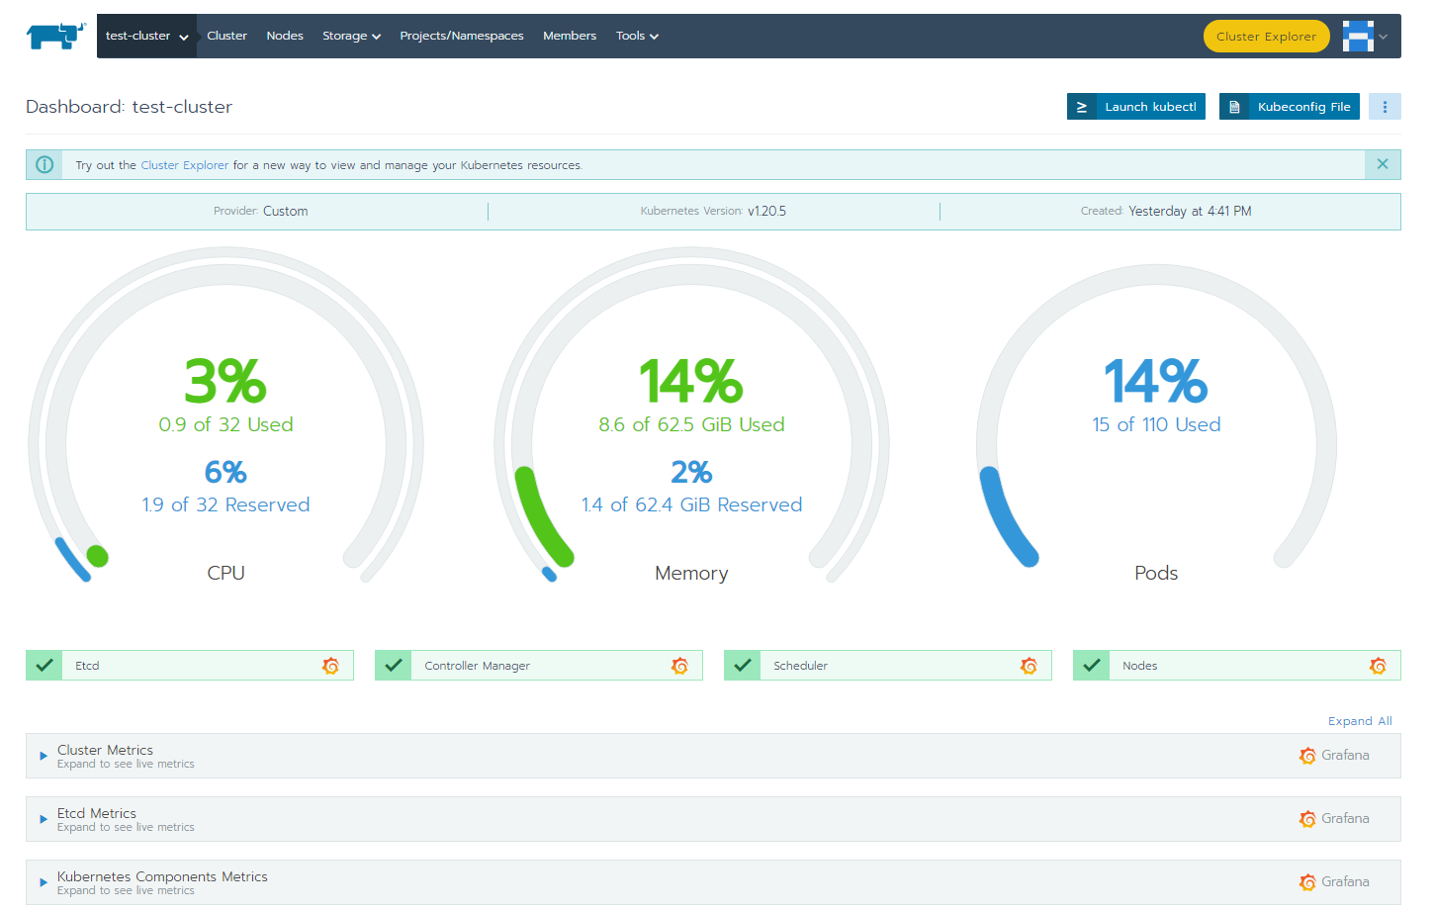Open Projects/Namespaces page
This screenshot has height=913, width=1434.
click(462, 36)
